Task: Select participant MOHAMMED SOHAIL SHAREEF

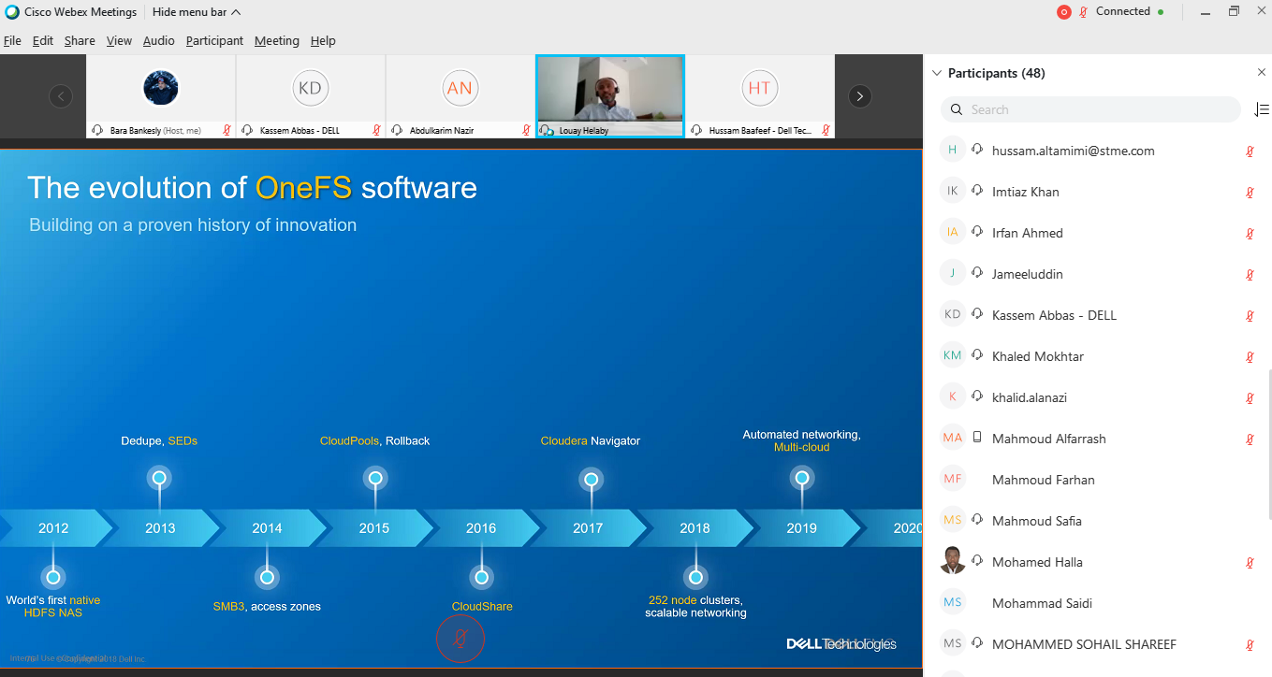Action: click(1097, 644)
